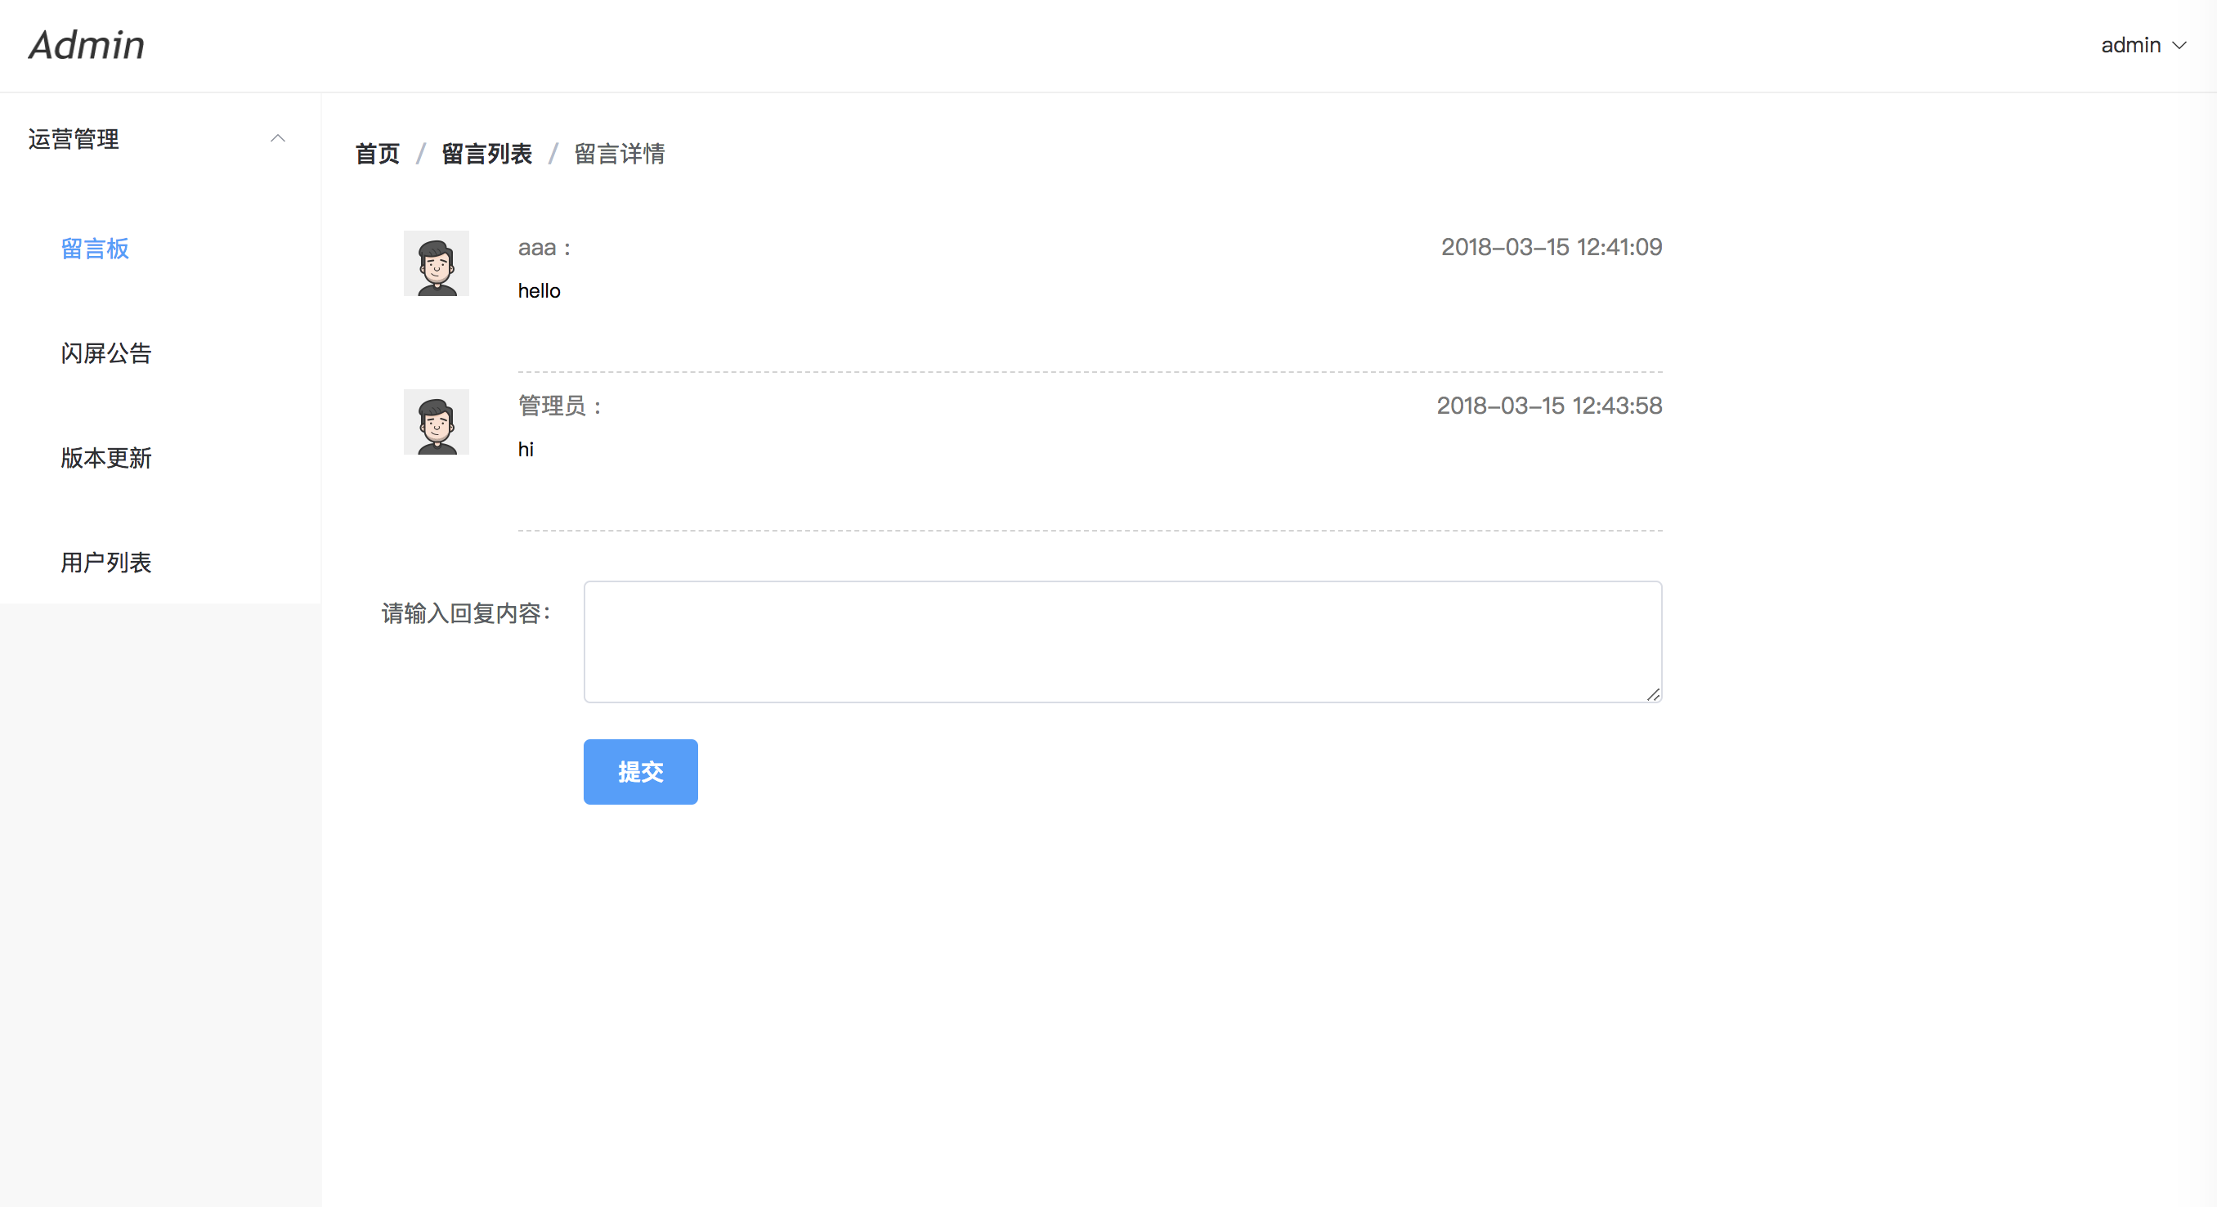This screenshot has width=2217, height=1207.
Task: Click the 管理员 avatar image
Action: (437, 422)
